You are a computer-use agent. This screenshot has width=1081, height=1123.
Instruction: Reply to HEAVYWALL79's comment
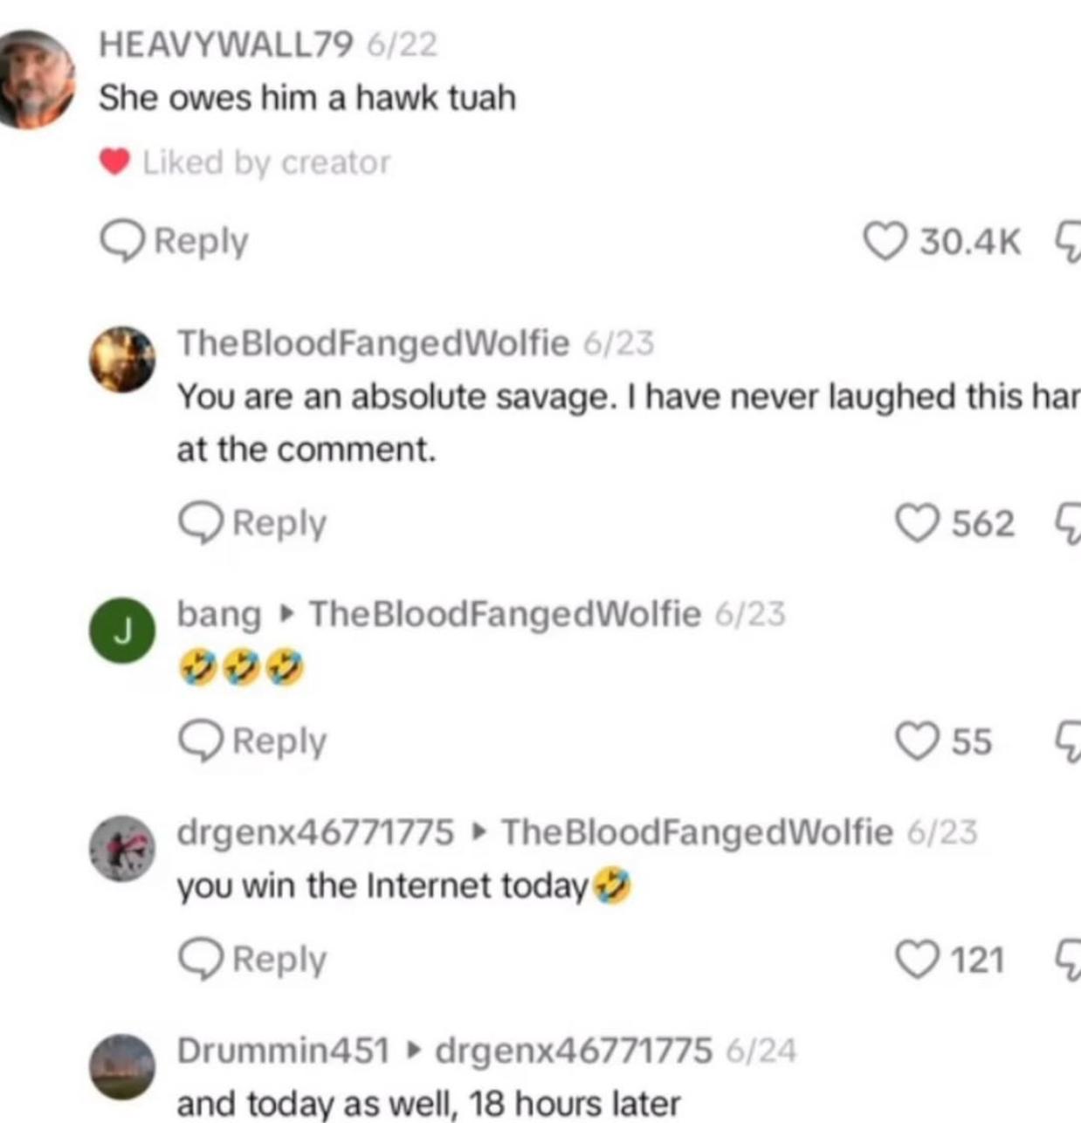(175, 241)
